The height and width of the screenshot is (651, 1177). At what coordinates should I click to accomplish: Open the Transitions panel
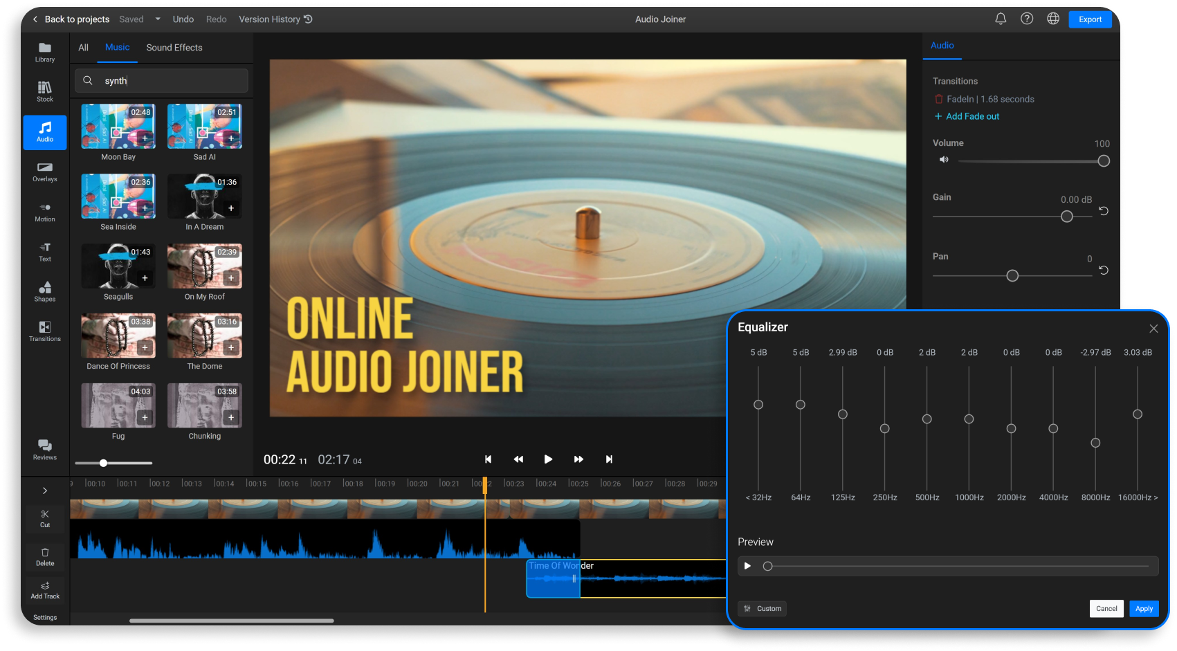tap(44, 330)
